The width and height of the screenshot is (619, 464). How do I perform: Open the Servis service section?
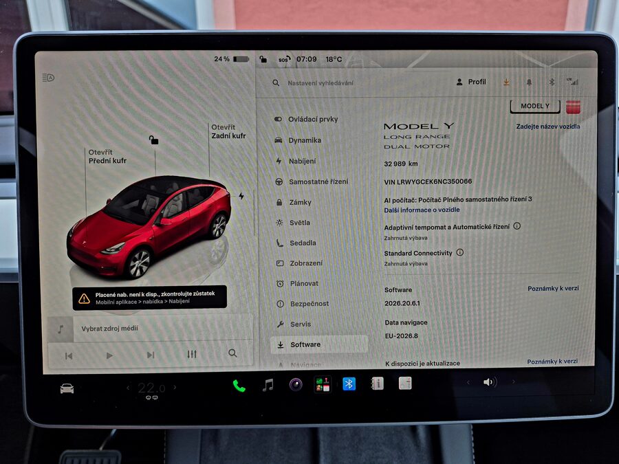point(301,324)
